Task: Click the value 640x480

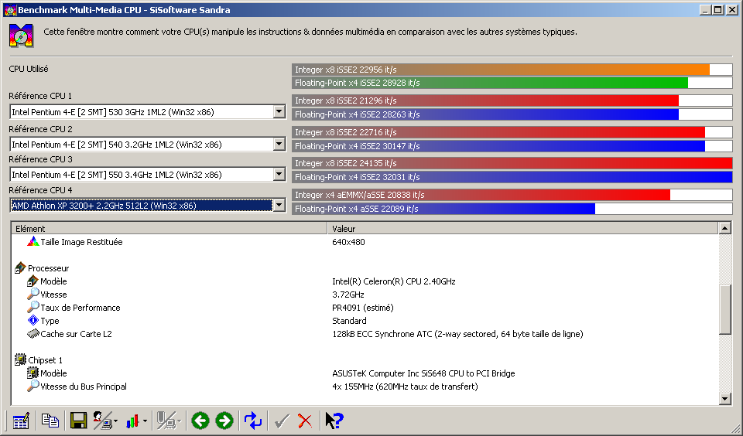Action: coord(349,242)
